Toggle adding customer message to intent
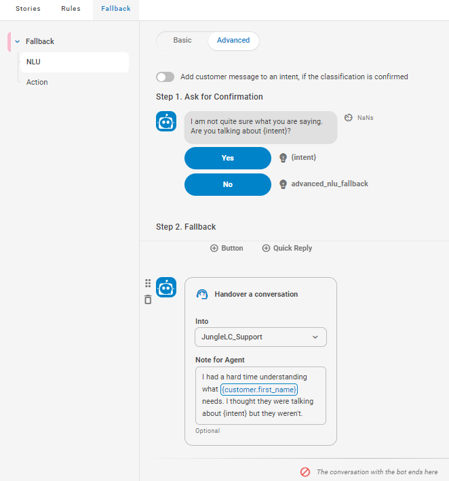This screenshot has width=449, height=481. pyautogui.click(x=165, y=77)
